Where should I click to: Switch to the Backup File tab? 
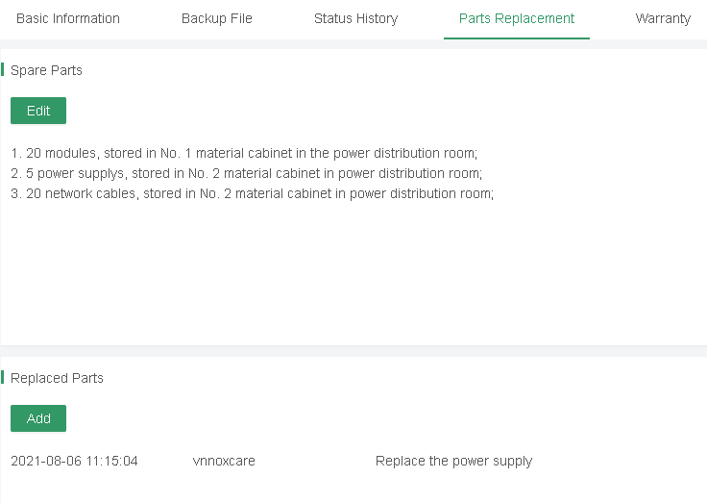pos(217,18)
